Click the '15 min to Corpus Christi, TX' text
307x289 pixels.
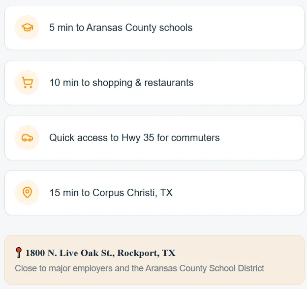pos(111,193)
